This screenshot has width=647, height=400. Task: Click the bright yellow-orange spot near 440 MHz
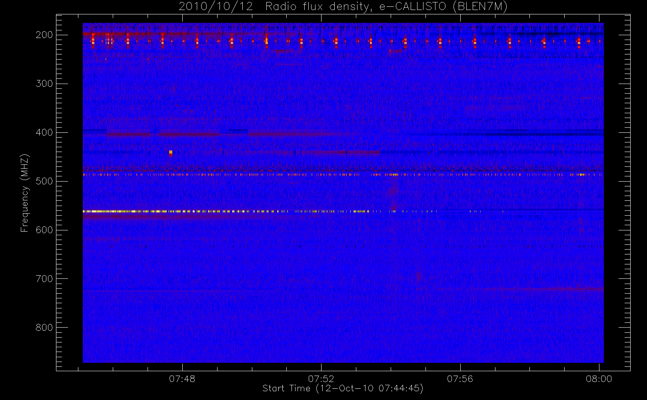point(171,152)
